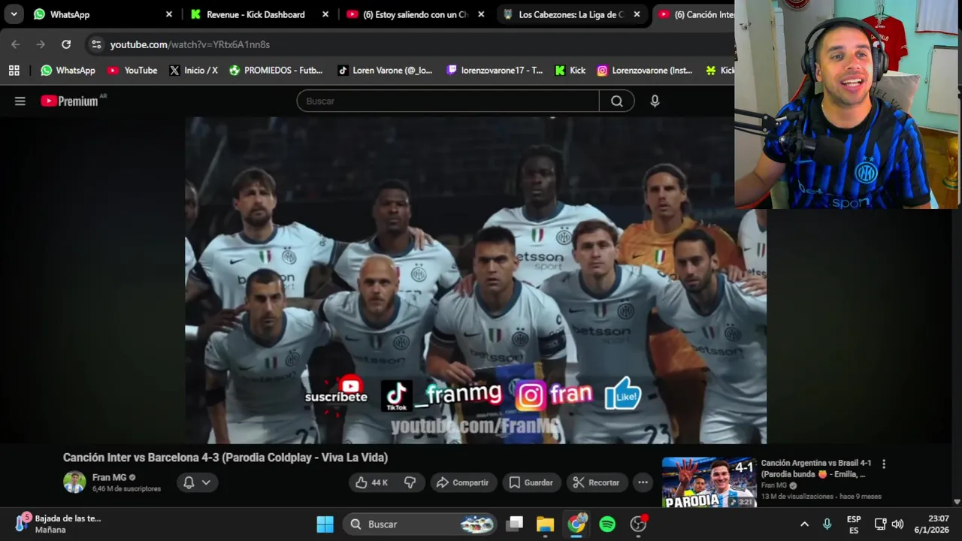Close the Estoy saliendo con un tab
Image resolution: width=962 pixels, height=541 pixels.
481,14
